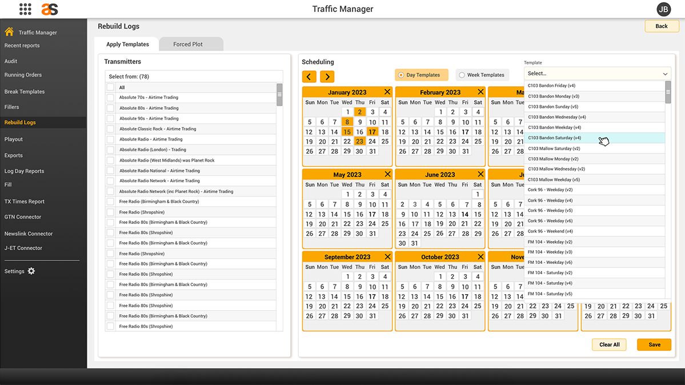Open the app grid launcher icon
Screen dimensions: 685x385
pos(25,9)
